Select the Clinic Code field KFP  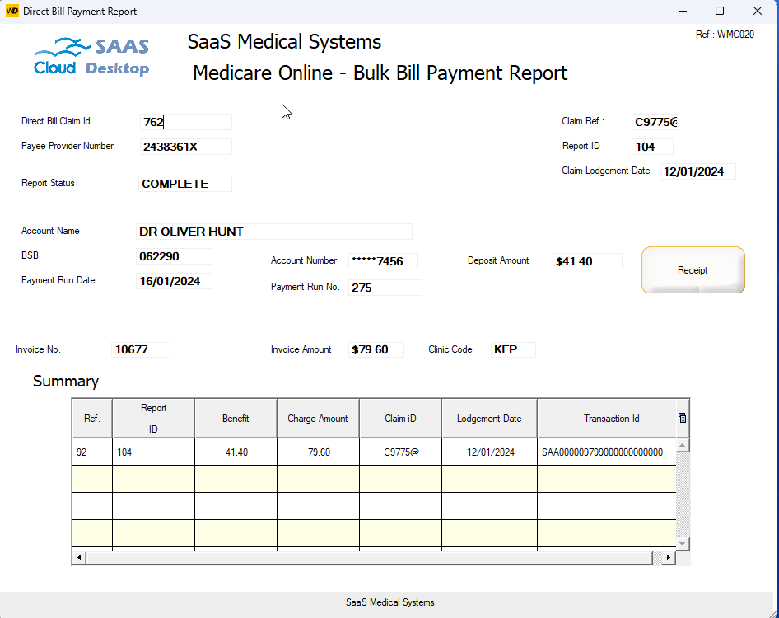point(513,349)
